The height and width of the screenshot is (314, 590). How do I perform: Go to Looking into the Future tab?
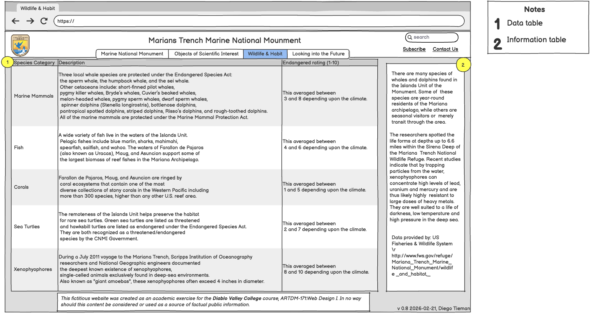point(318,54)
